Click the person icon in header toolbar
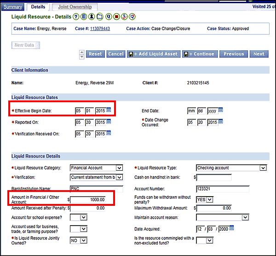The height and width of the screenshot is (256, 276). click(x=92, y=17)
